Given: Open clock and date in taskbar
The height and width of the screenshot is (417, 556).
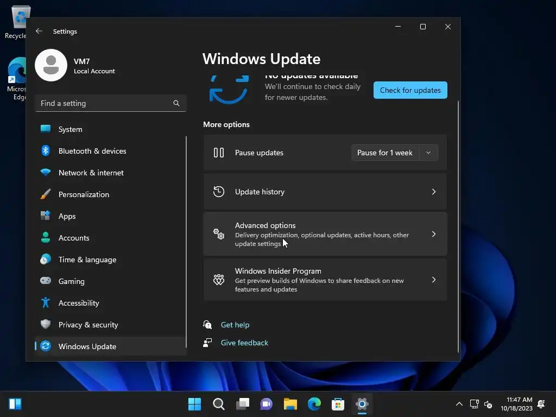Looking at the screenshot, I should [x=516, y=404].
